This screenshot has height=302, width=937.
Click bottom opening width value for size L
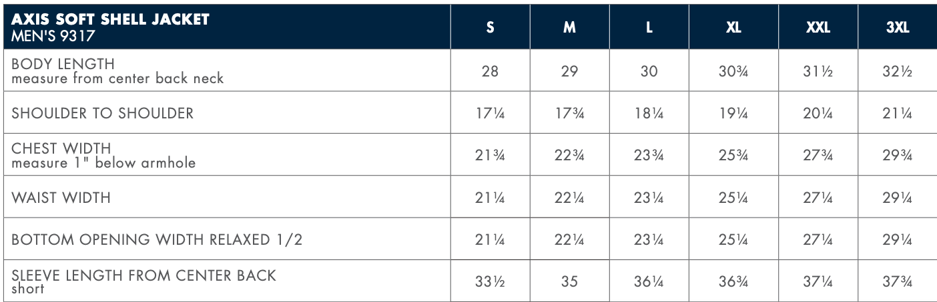click(649, 239)
